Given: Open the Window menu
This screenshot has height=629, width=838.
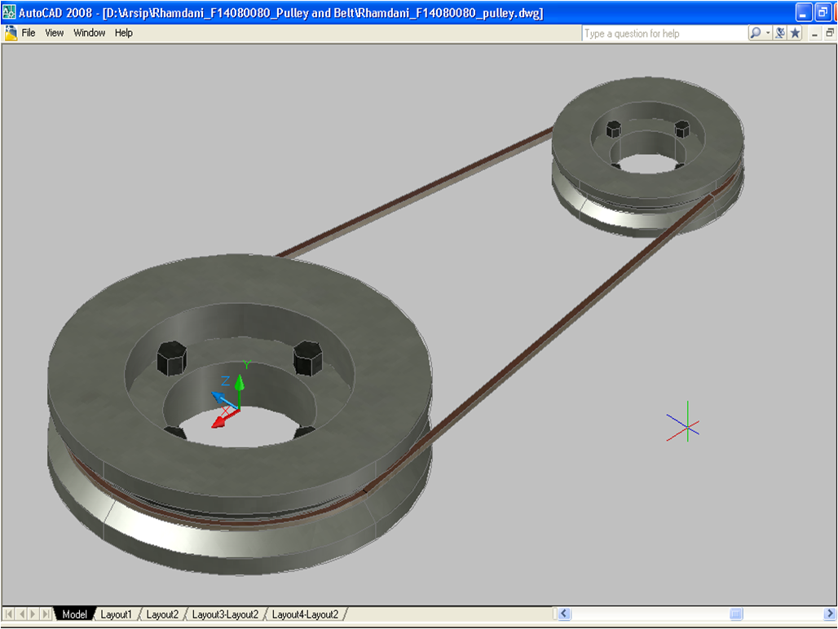Looking at the screenshot, I should [89, 33].
